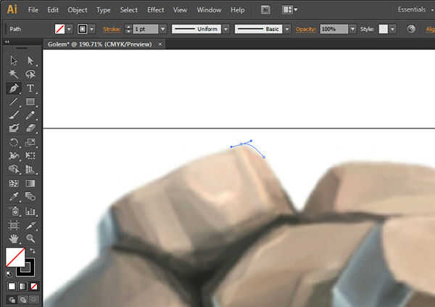This screenshot has width=435, height=307.
Task: Open the Object menu
Action: (x=78, y=10)
